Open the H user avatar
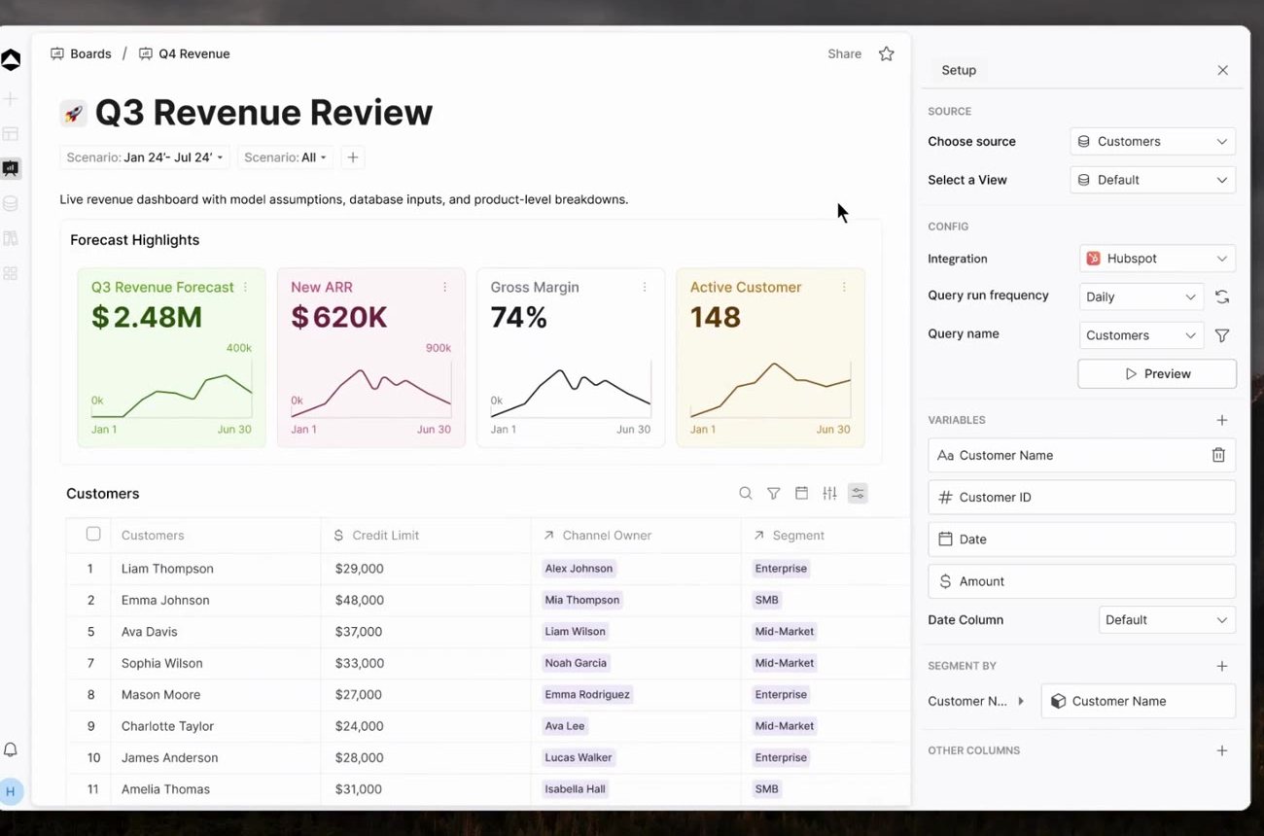The width and height of the screenshot is (1264, 836). point(11,791)
